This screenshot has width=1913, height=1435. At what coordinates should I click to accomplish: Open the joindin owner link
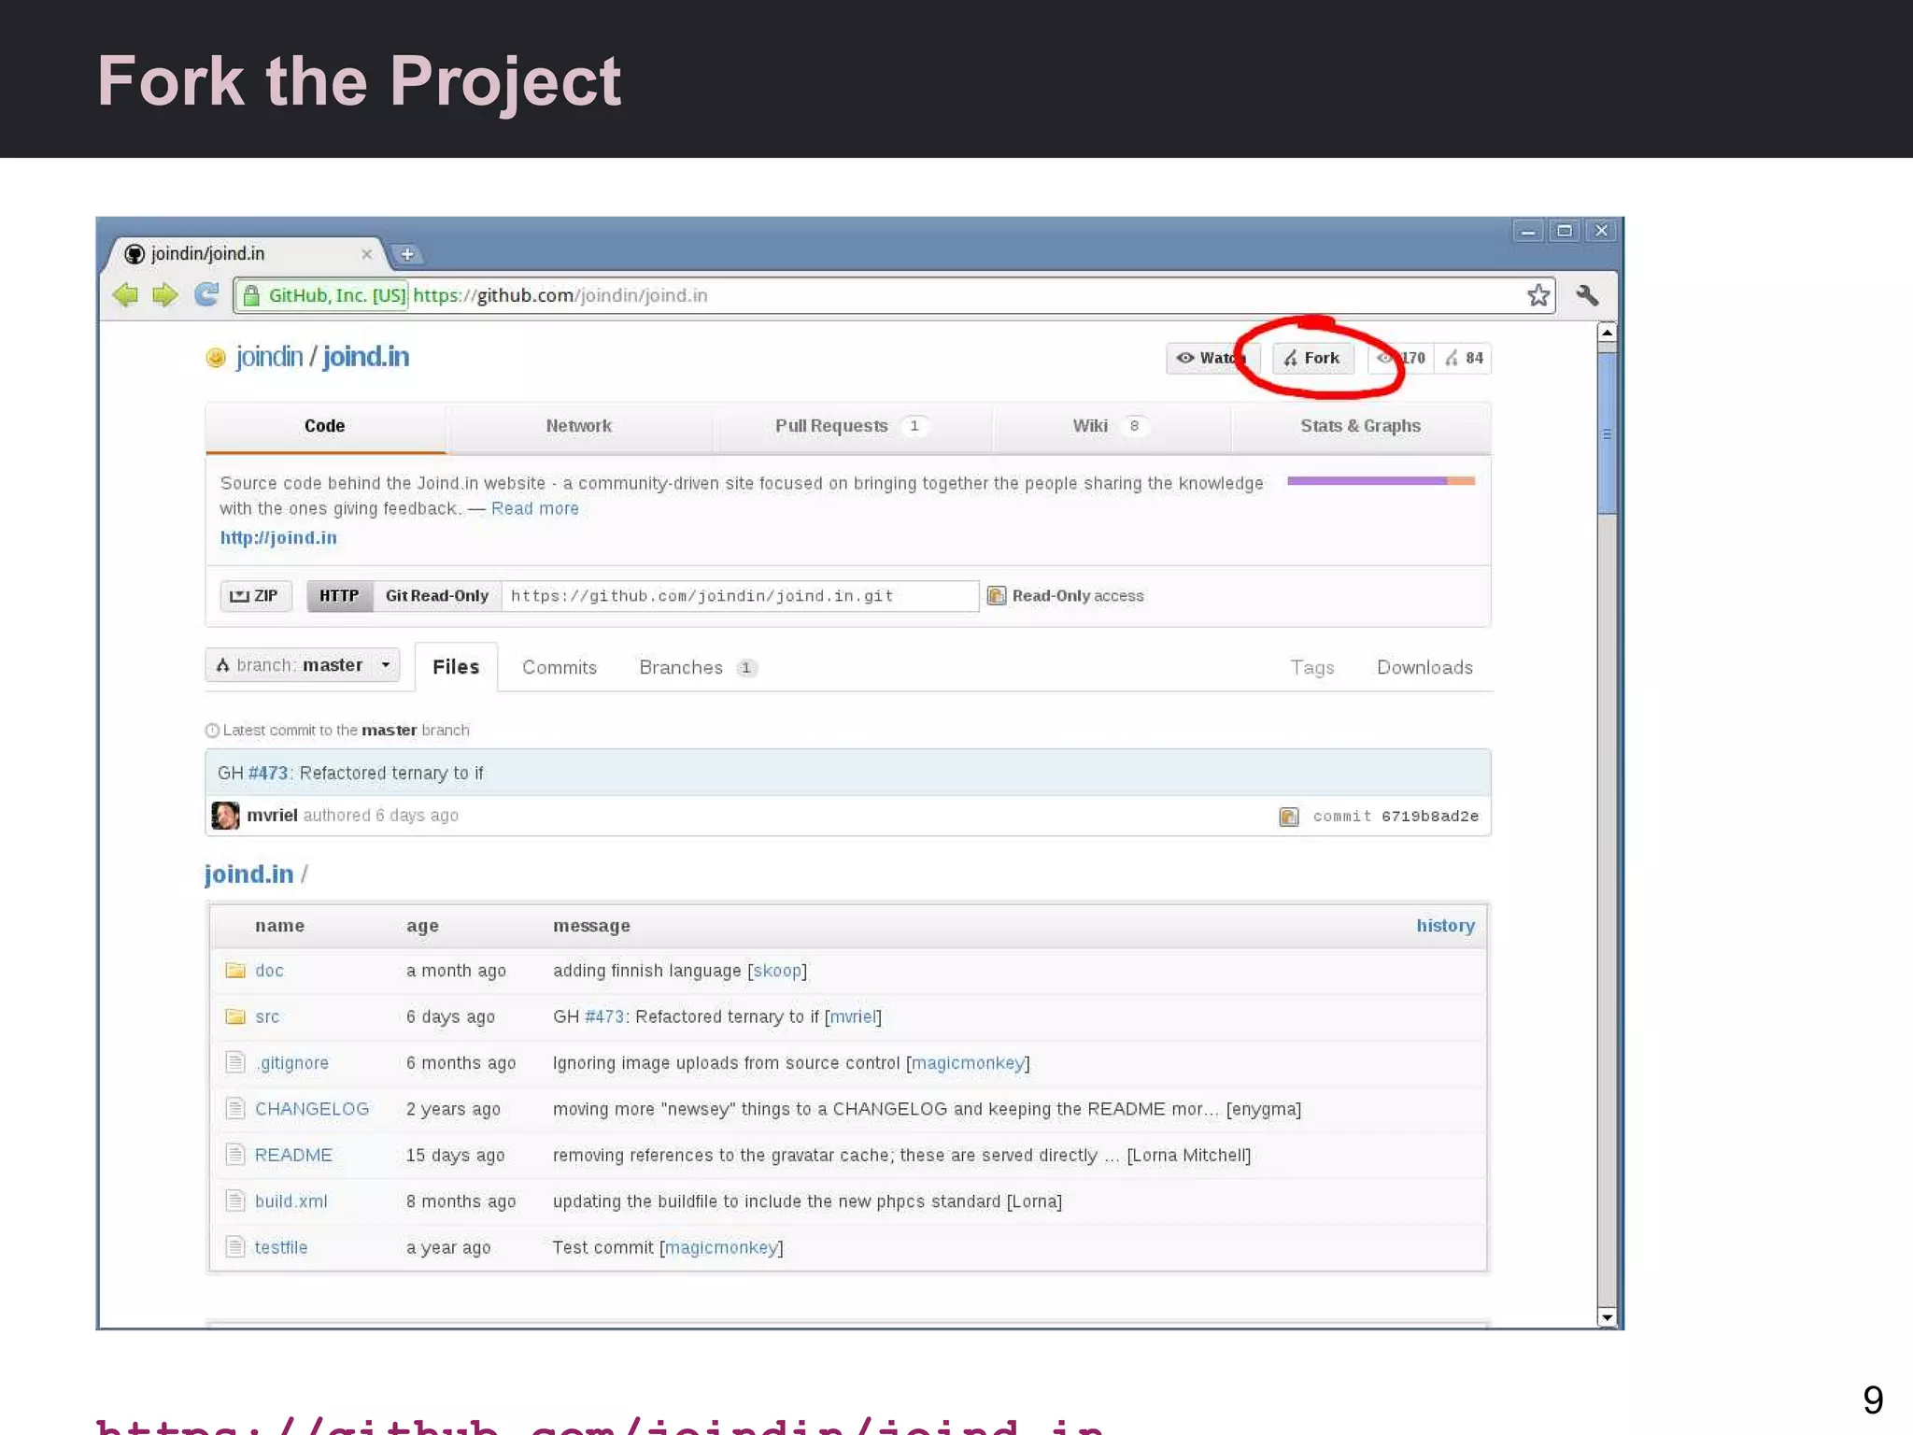coord(269,357)
